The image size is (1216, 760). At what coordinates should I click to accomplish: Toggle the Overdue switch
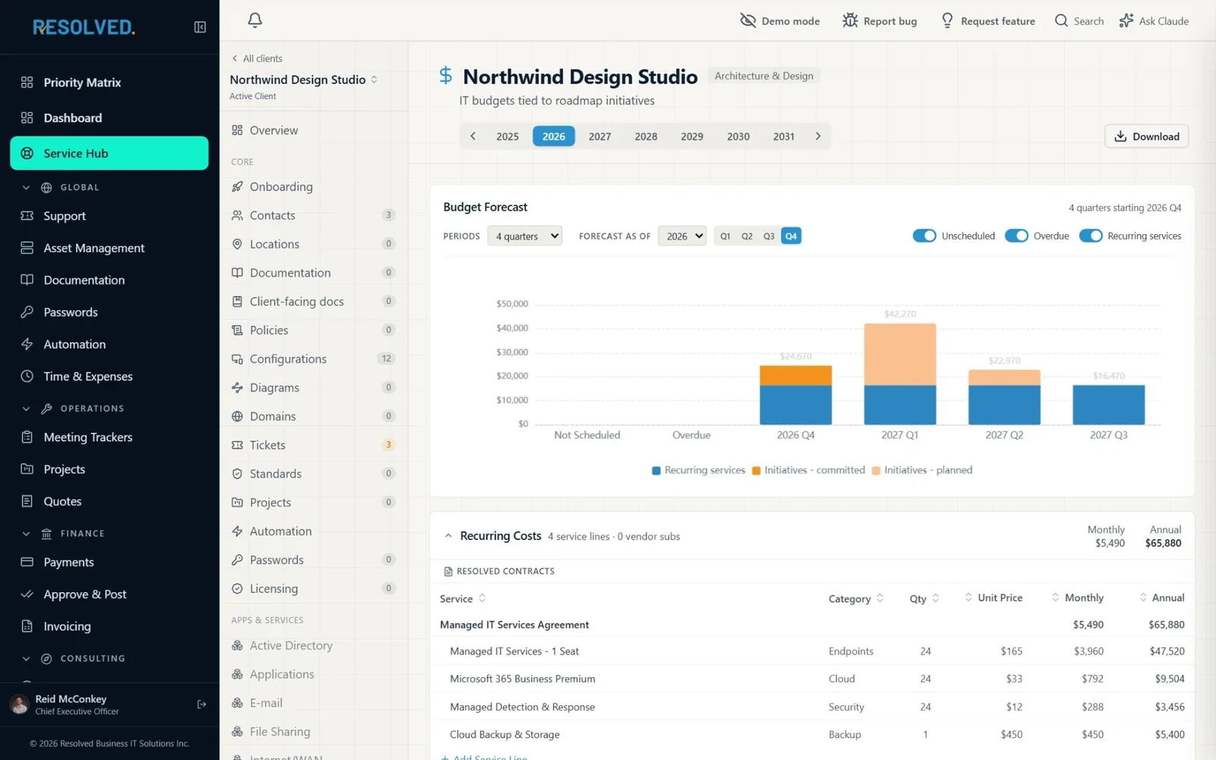[x=1016, y=236]
